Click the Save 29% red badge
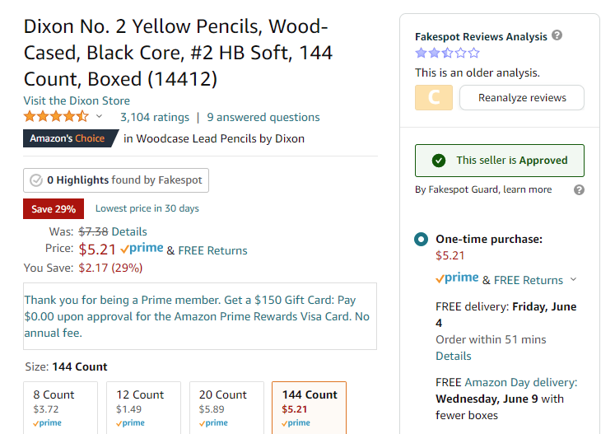This screenshot has width=601, height=434. point(54,209)
